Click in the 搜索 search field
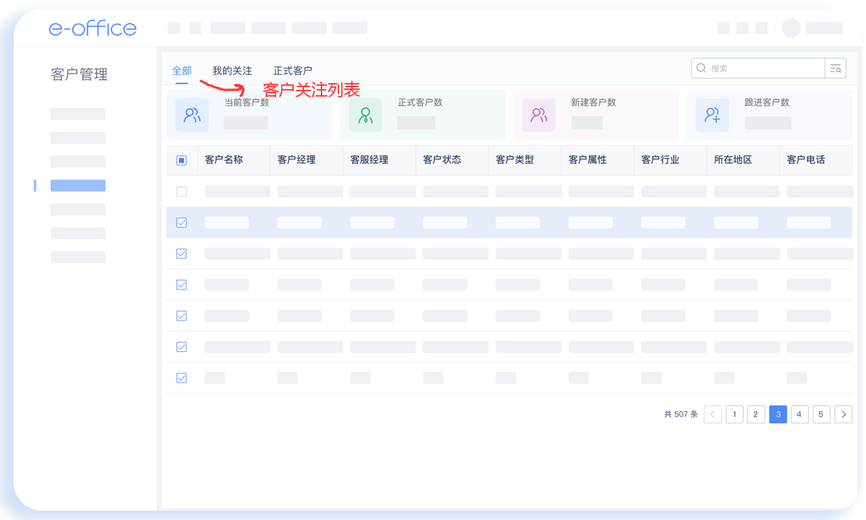This screenshot has height=520, width=866. (x=759, y=68)
